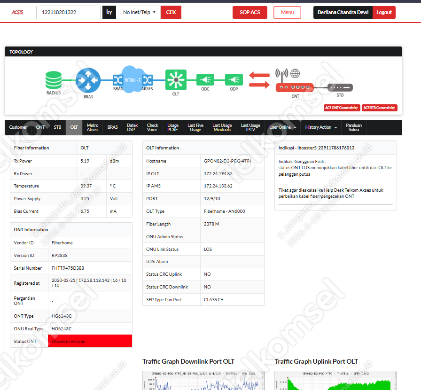Select the RADIUS server icon in topology
The image size is (421, 390).
[x=54, y=80]
